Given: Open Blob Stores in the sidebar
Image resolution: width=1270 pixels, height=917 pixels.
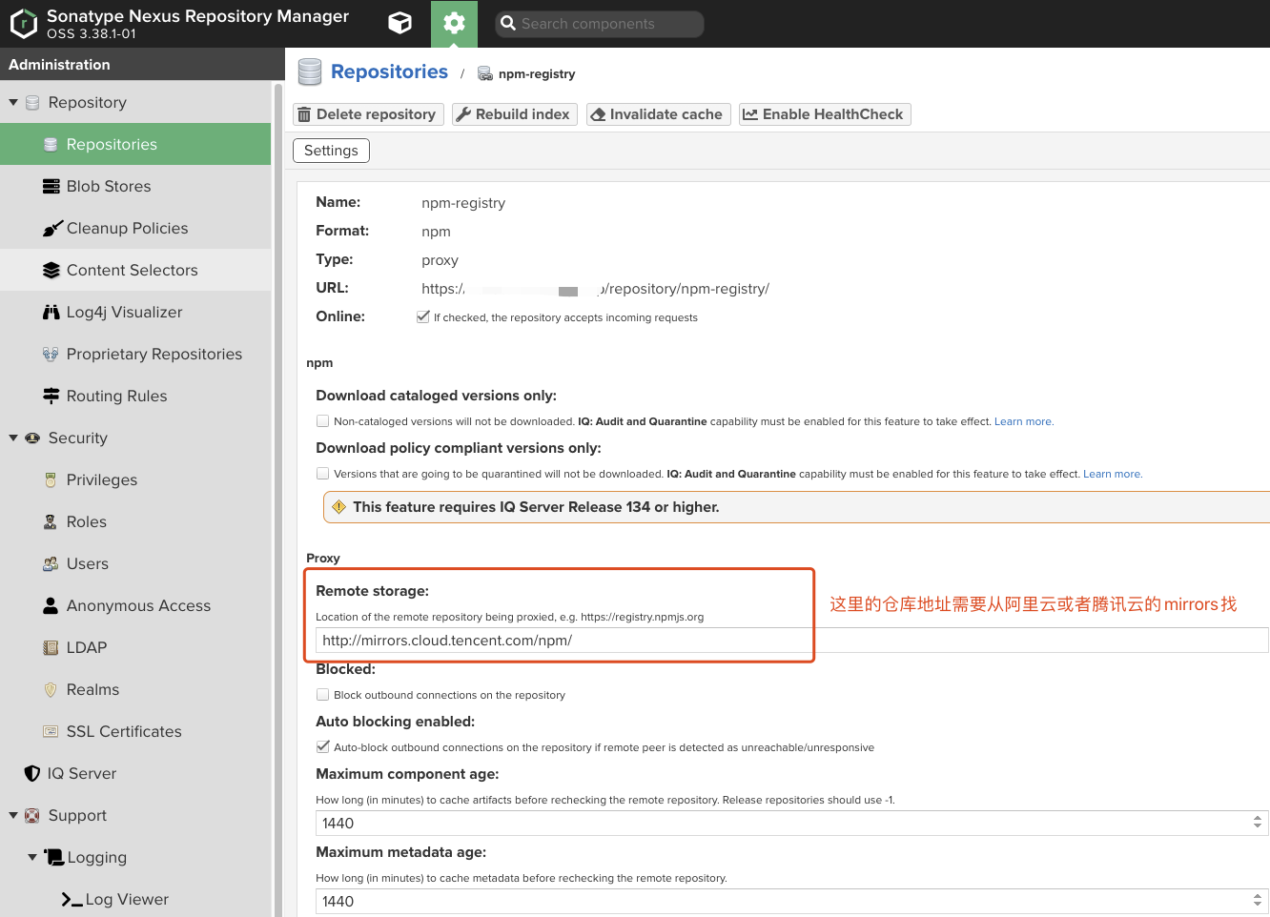Looking at the screenshot, I should coord(135,186).
